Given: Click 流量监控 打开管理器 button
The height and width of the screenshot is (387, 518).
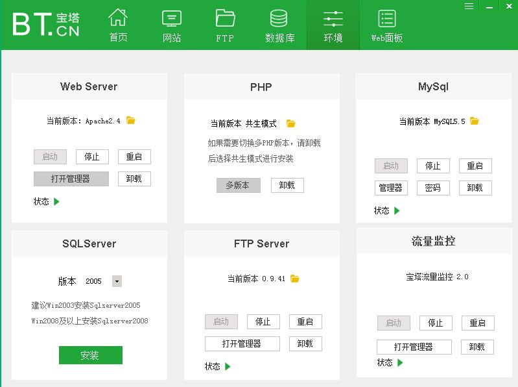Looking at the screenshot, I should click(414, 347).
